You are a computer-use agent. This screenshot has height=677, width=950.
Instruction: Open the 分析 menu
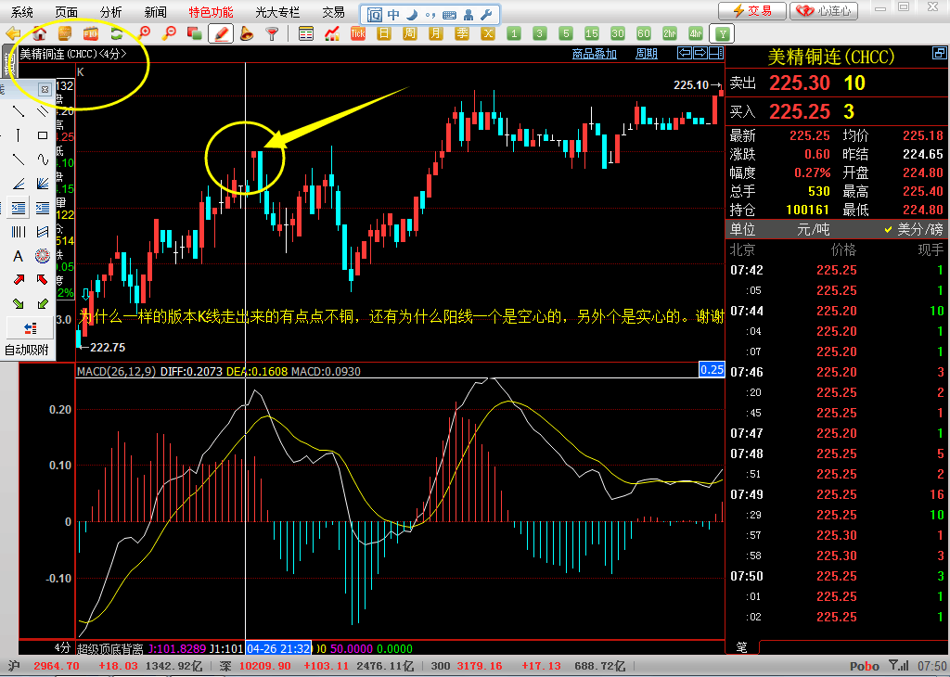point(110,12)
